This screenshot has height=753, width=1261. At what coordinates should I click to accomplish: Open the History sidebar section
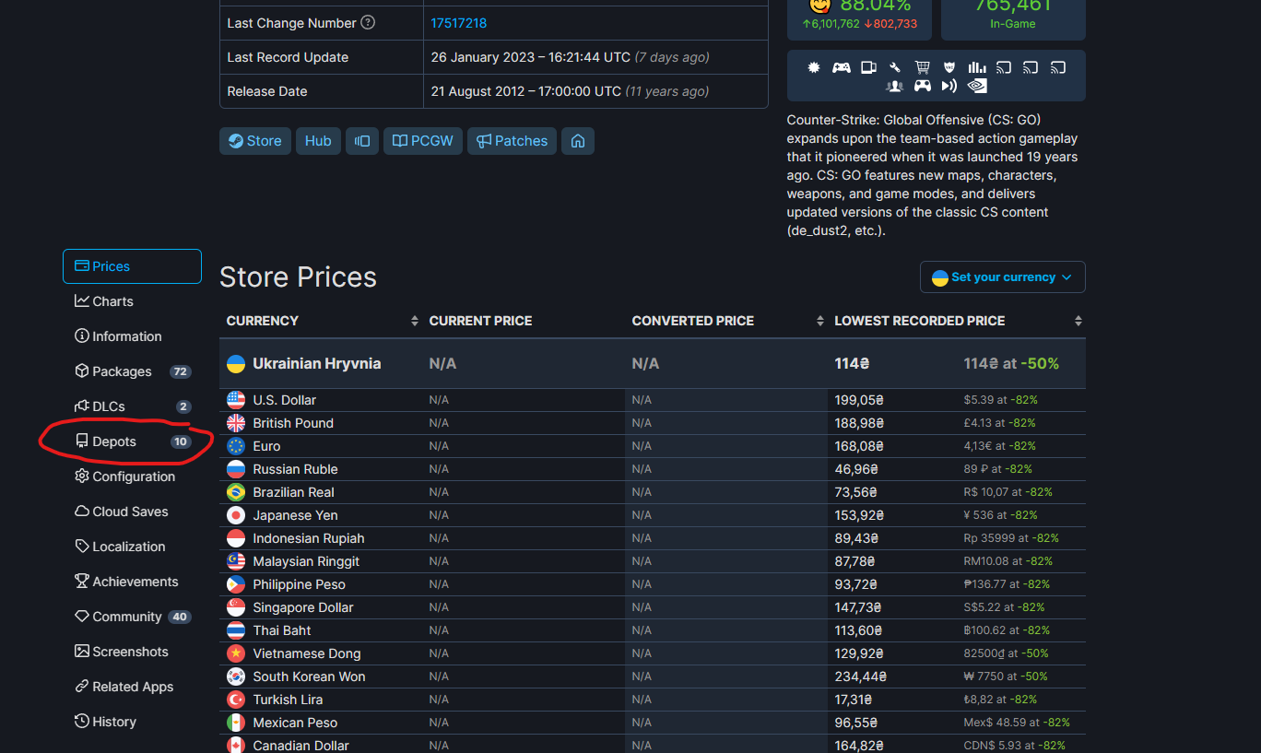pyautogui.click(x=132, y=722)
